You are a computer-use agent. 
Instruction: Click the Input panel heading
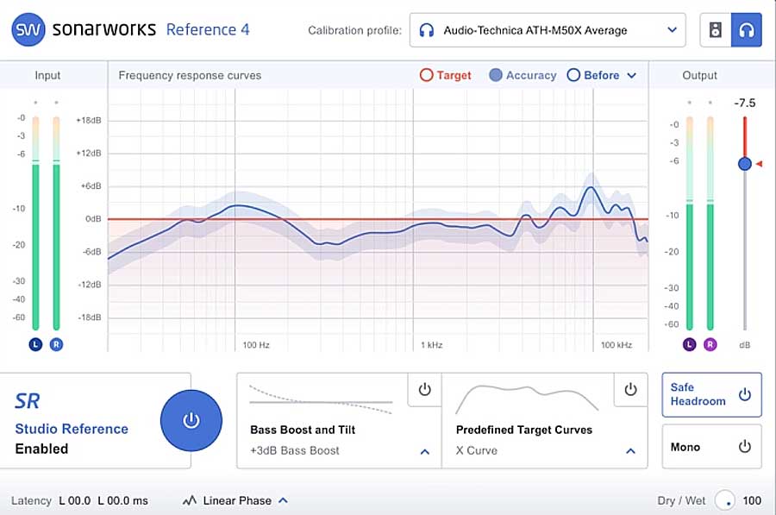(47, 75)
